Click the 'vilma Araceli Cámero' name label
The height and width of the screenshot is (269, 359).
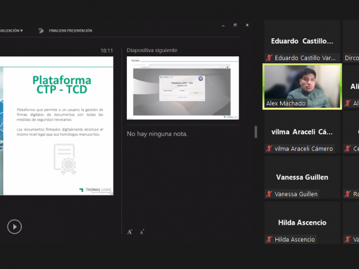pos(303,149)
